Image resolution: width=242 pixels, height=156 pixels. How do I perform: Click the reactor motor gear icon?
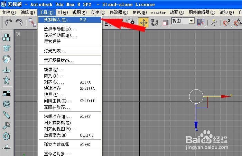point(7,136)
